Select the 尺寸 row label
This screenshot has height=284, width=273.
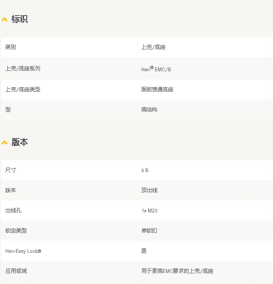click(x=11, y=170)
